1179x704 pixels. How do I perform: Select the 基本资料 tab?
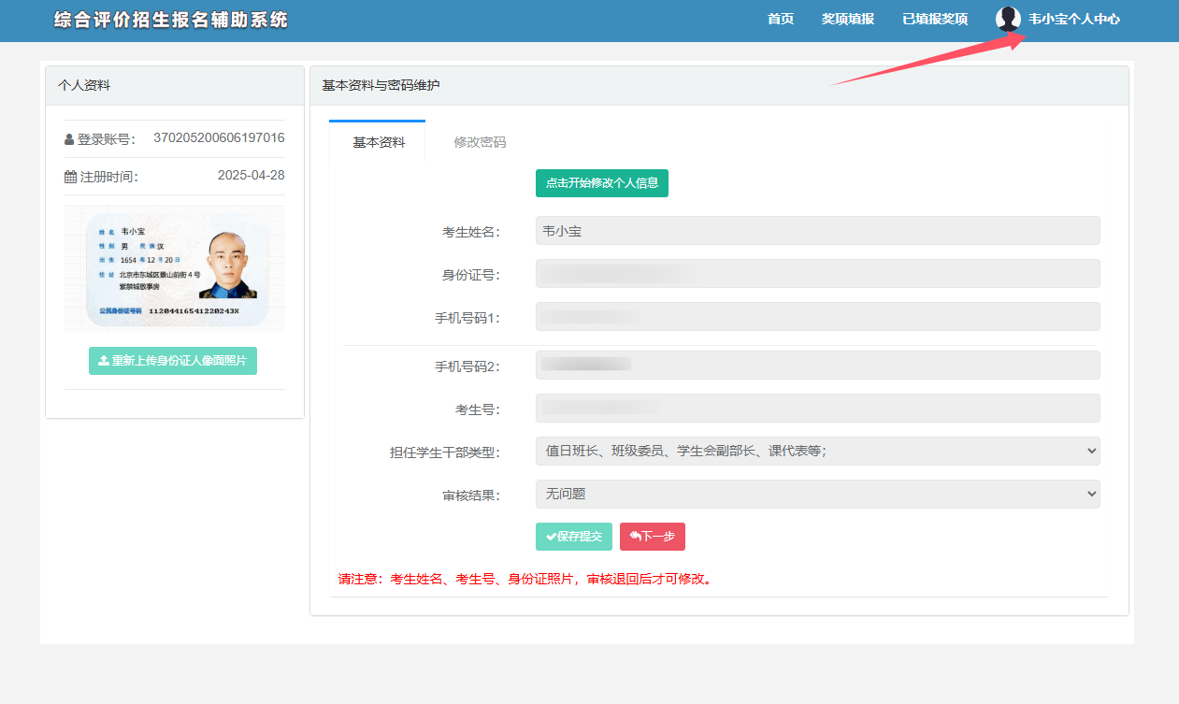coord(379,142)
